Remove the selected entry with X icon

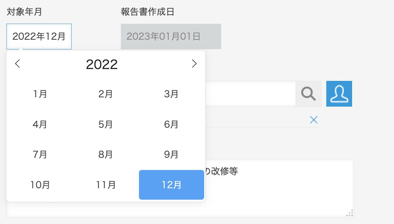(x=314, y=120)
